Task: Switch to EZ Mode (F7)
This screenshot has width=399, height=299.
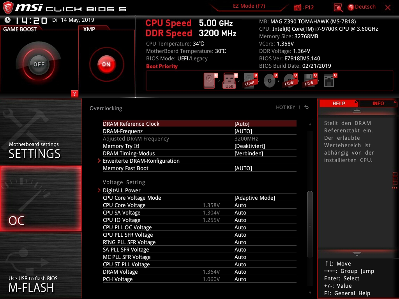Action: point(249,6)
